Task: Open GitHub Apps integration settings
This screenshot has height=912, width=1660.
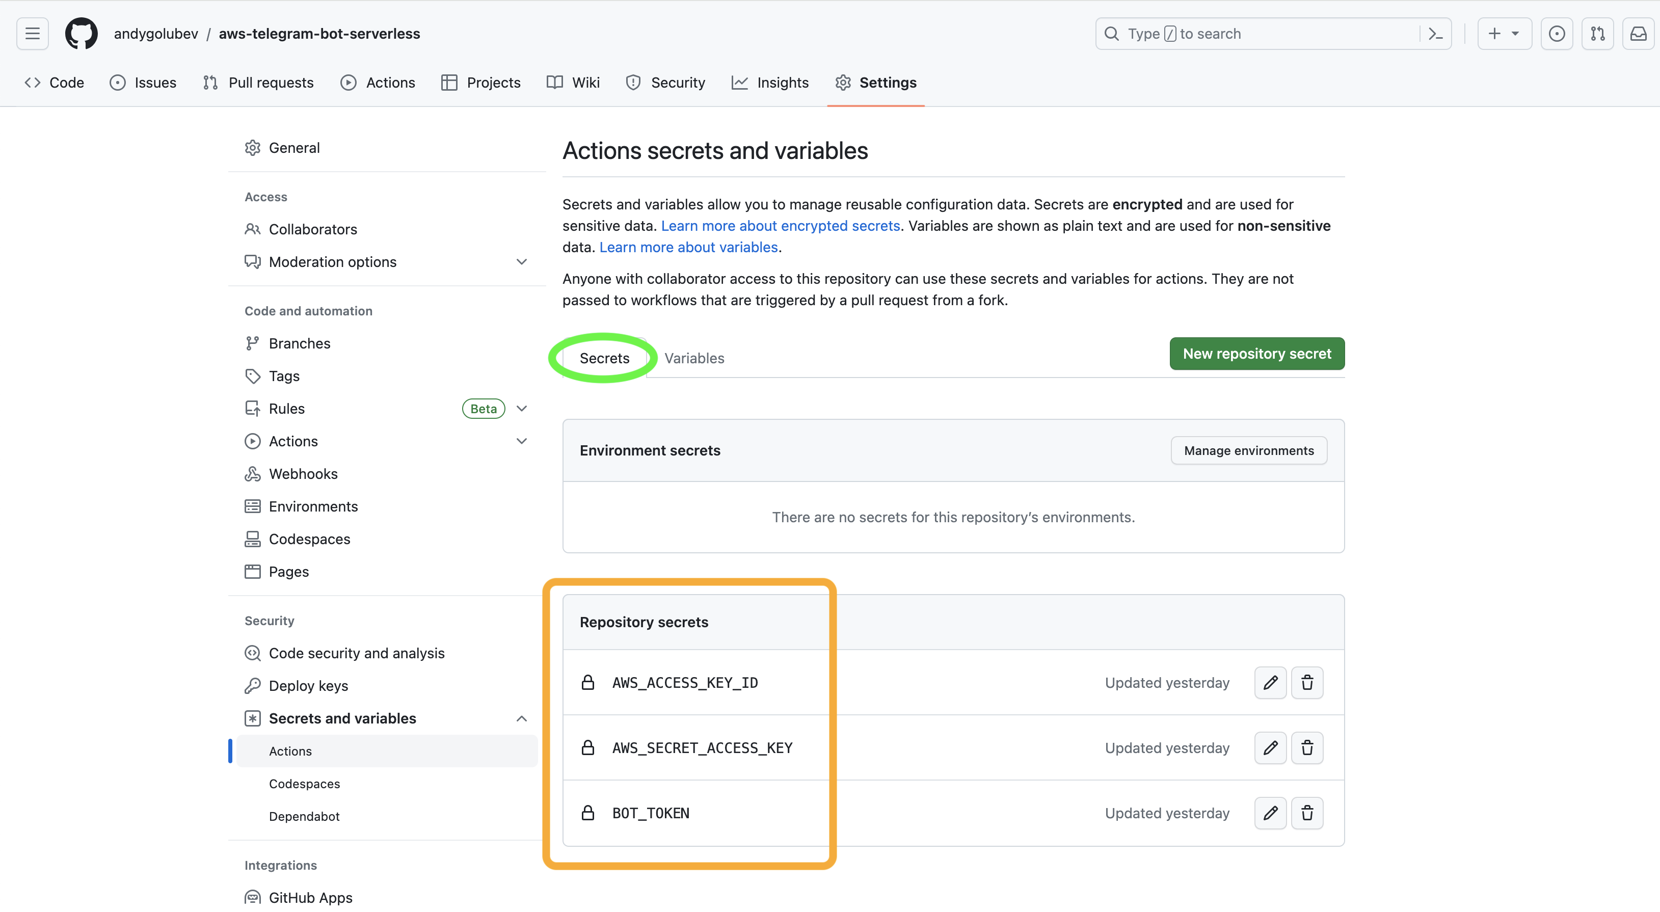Action: [x=310, y=897]
